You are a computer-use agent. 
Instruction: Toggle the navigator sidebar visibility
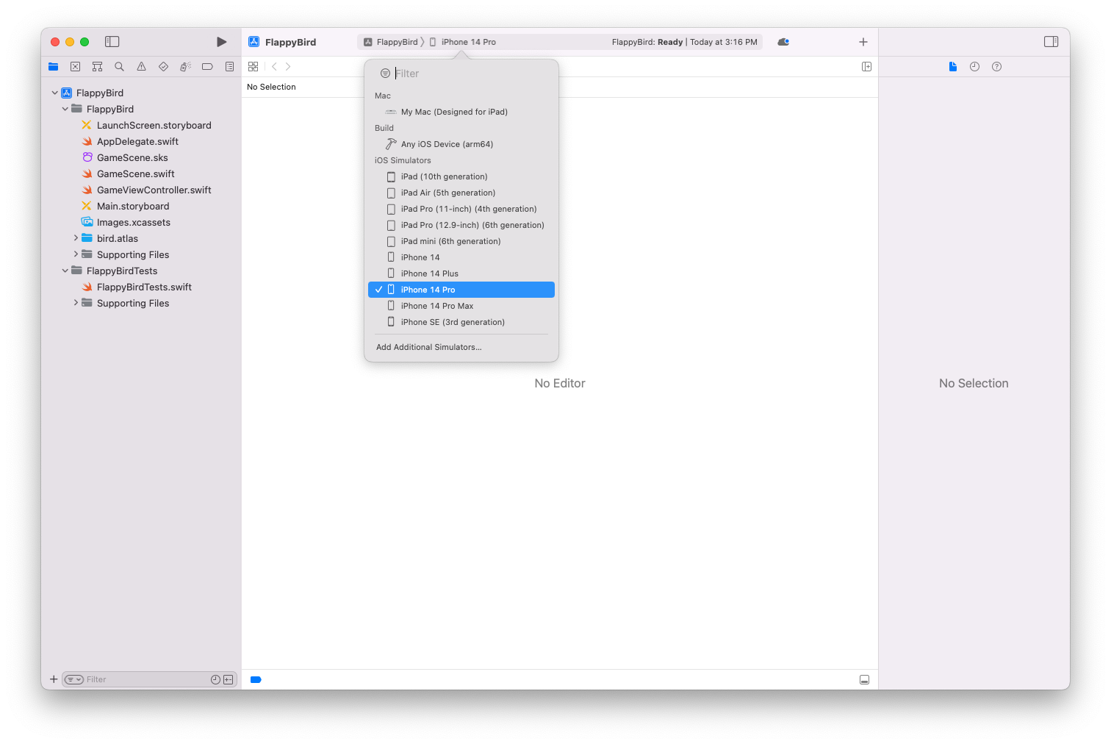point(112,42)
